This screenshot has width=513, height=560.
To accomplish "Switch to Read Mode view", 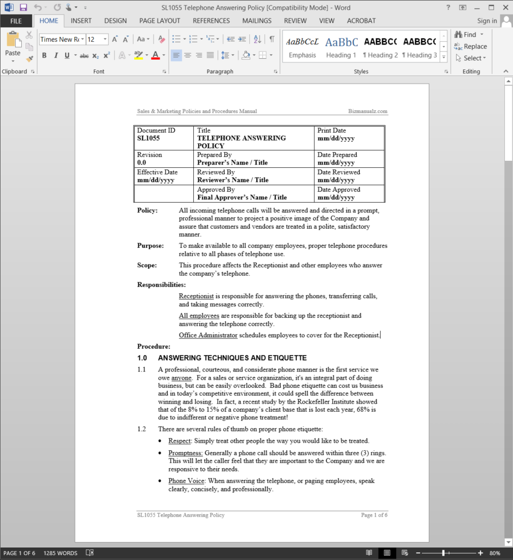I will 369,553.
